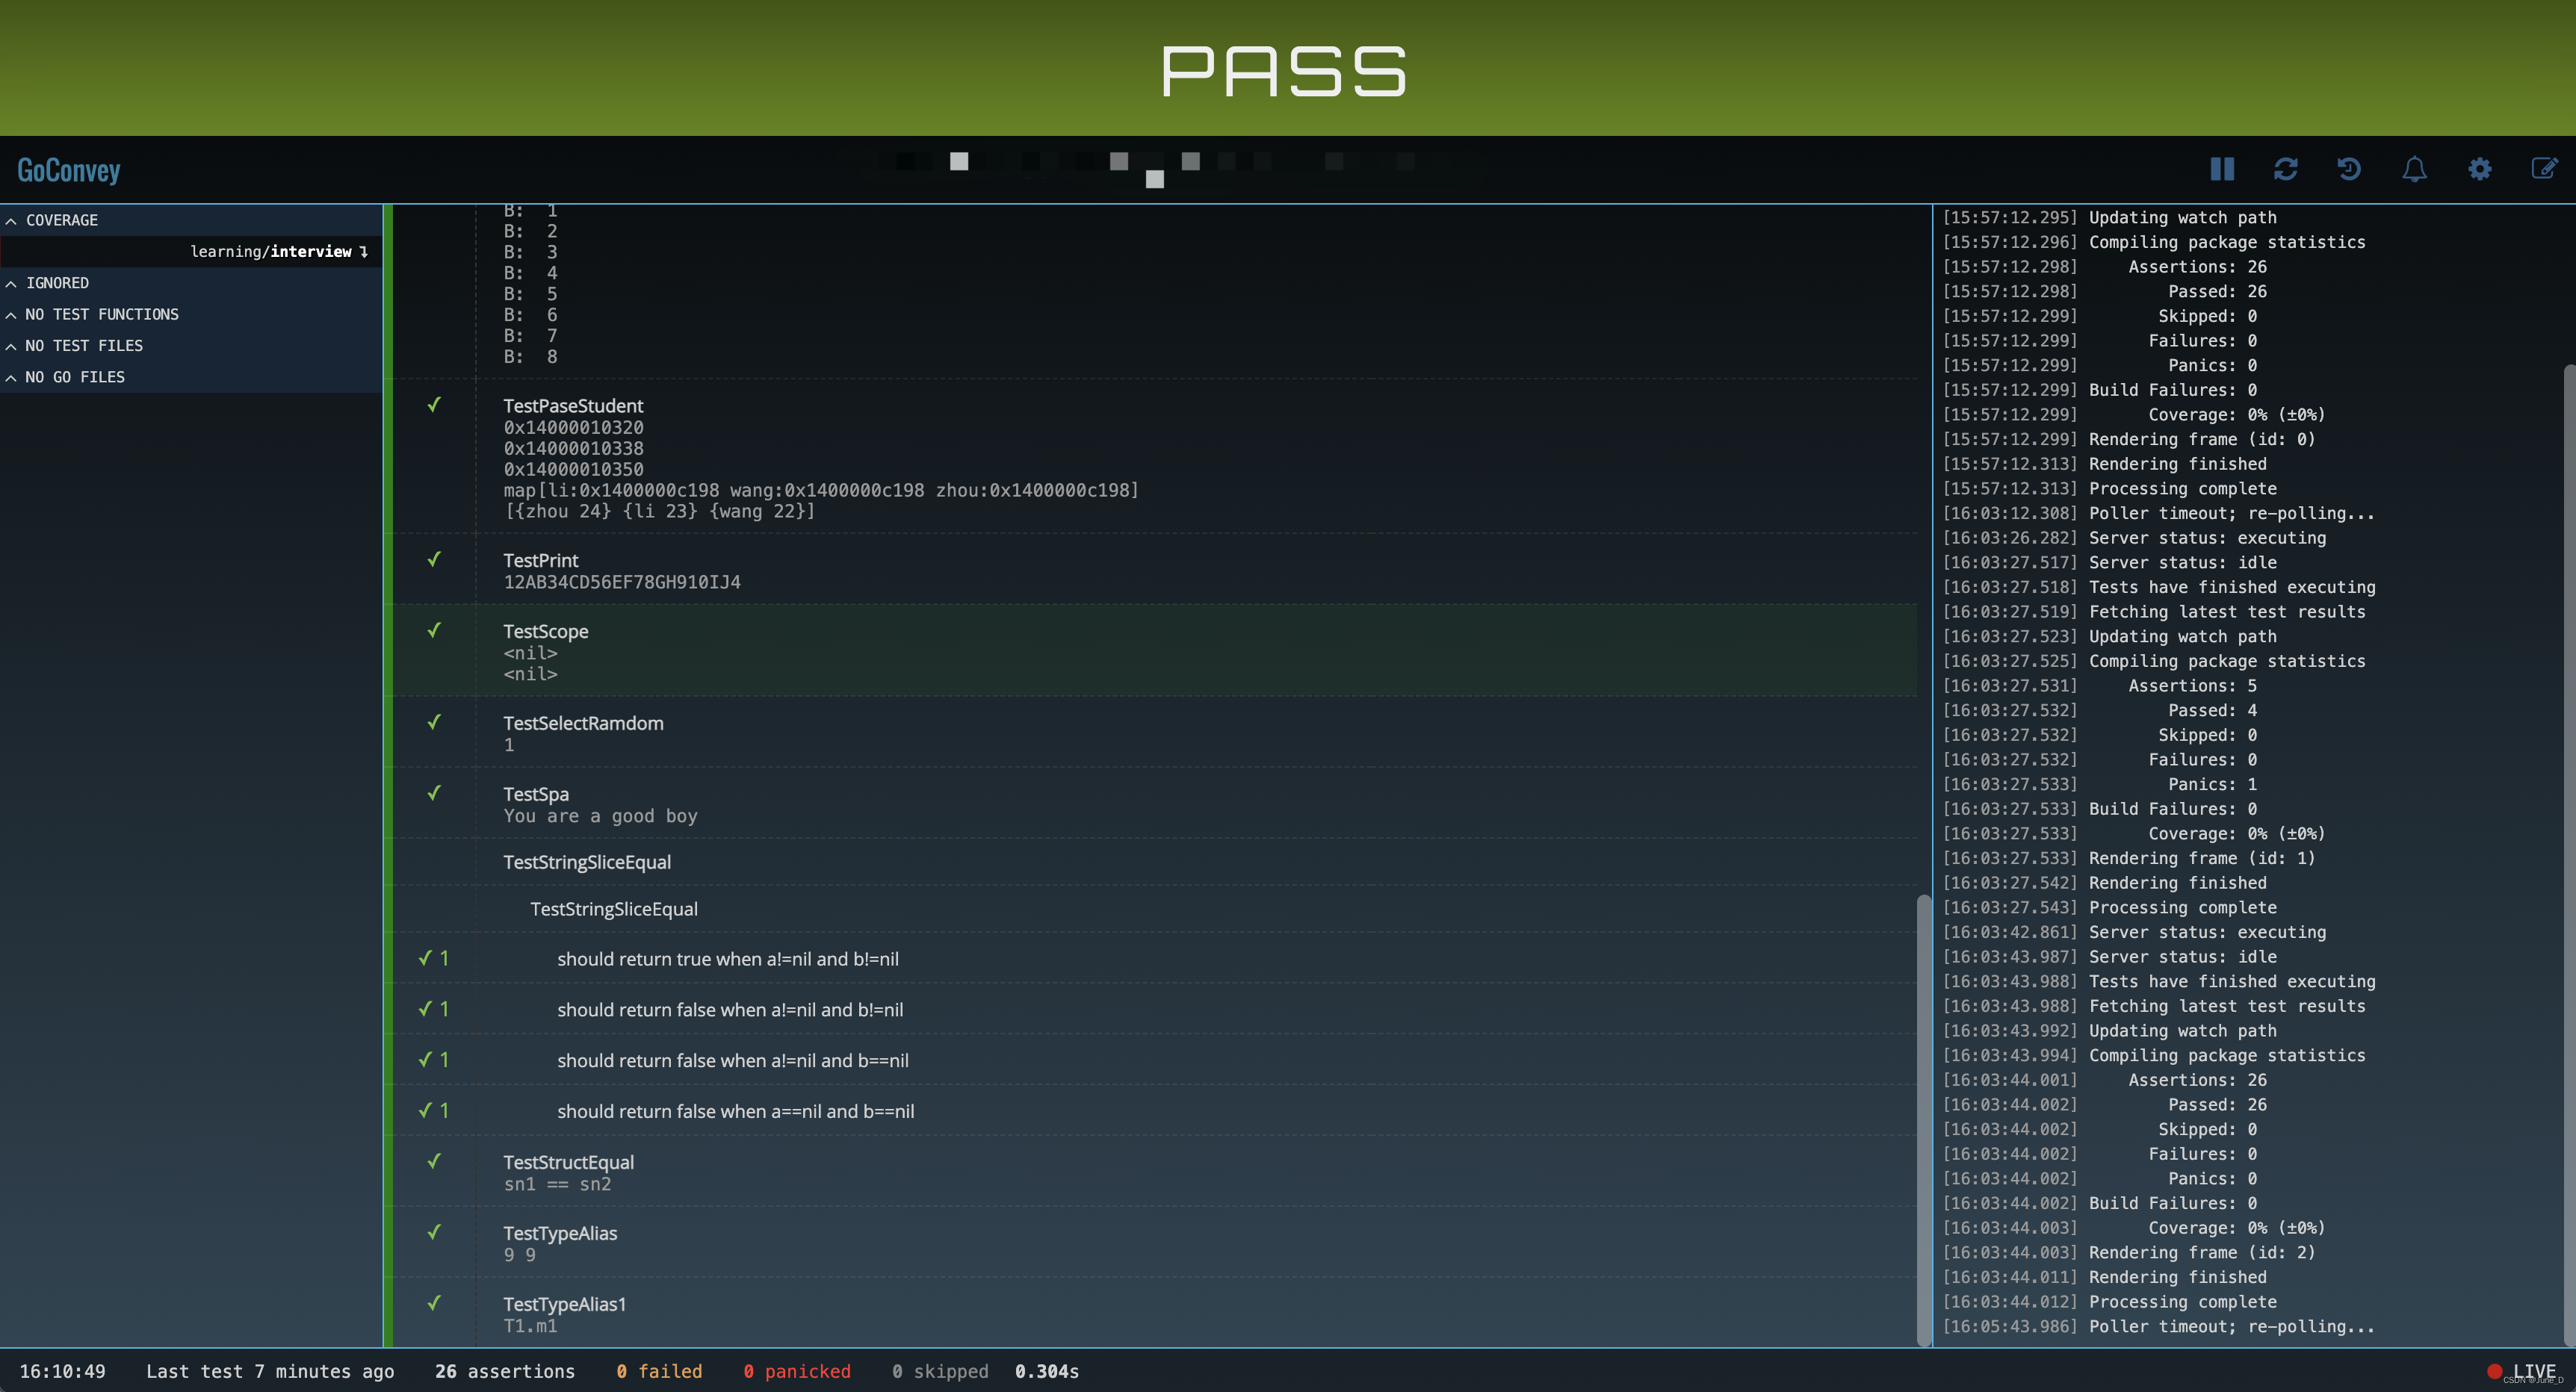Click the GoConvey logo
The height and width of the screenshot is (1392, 2576).
click(x=69, y=170)
